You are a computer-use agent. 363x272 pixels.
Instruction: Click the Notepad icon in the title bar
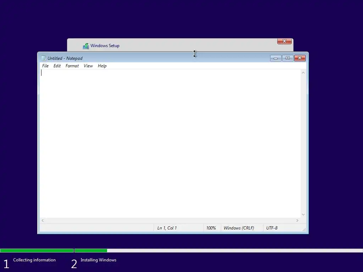pos(44,58)
